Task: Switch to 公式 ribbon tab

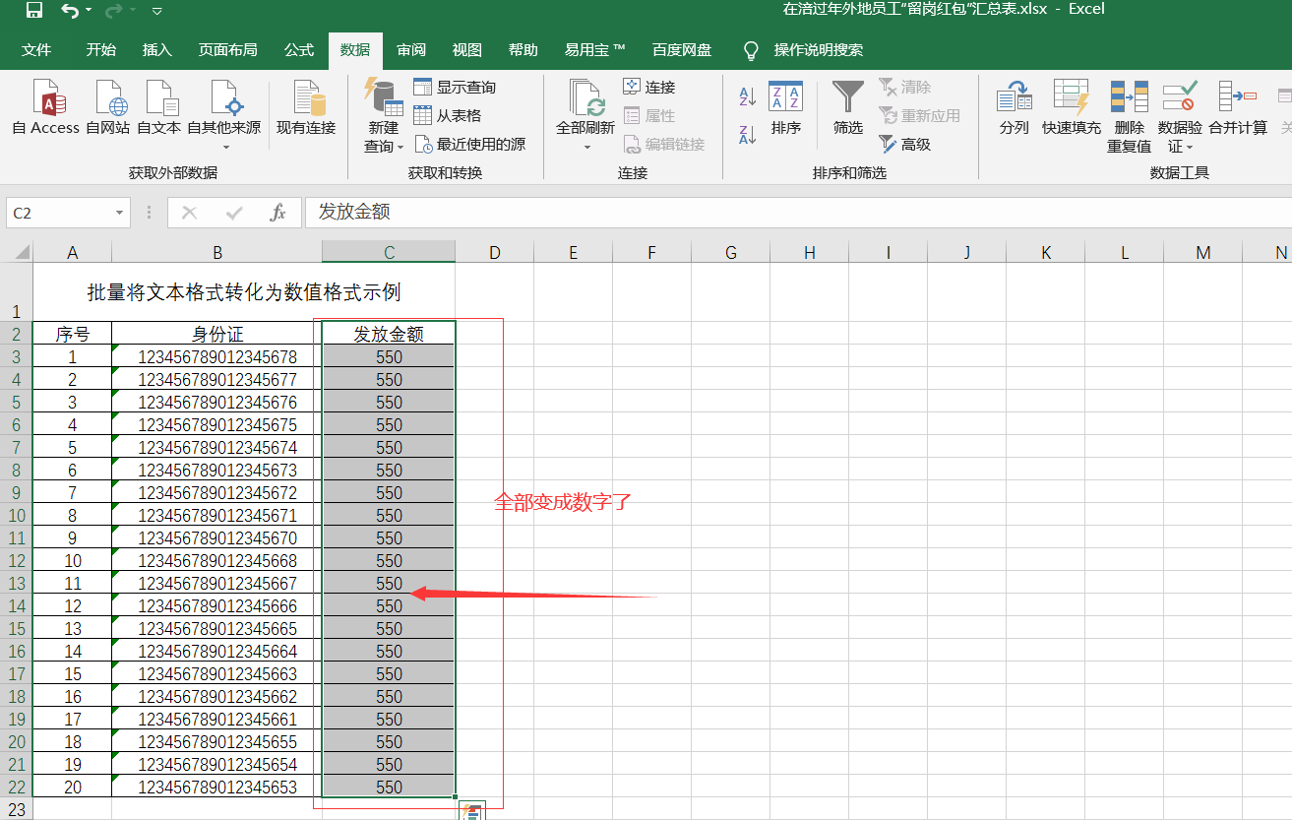Action: (x=298, y=50)
